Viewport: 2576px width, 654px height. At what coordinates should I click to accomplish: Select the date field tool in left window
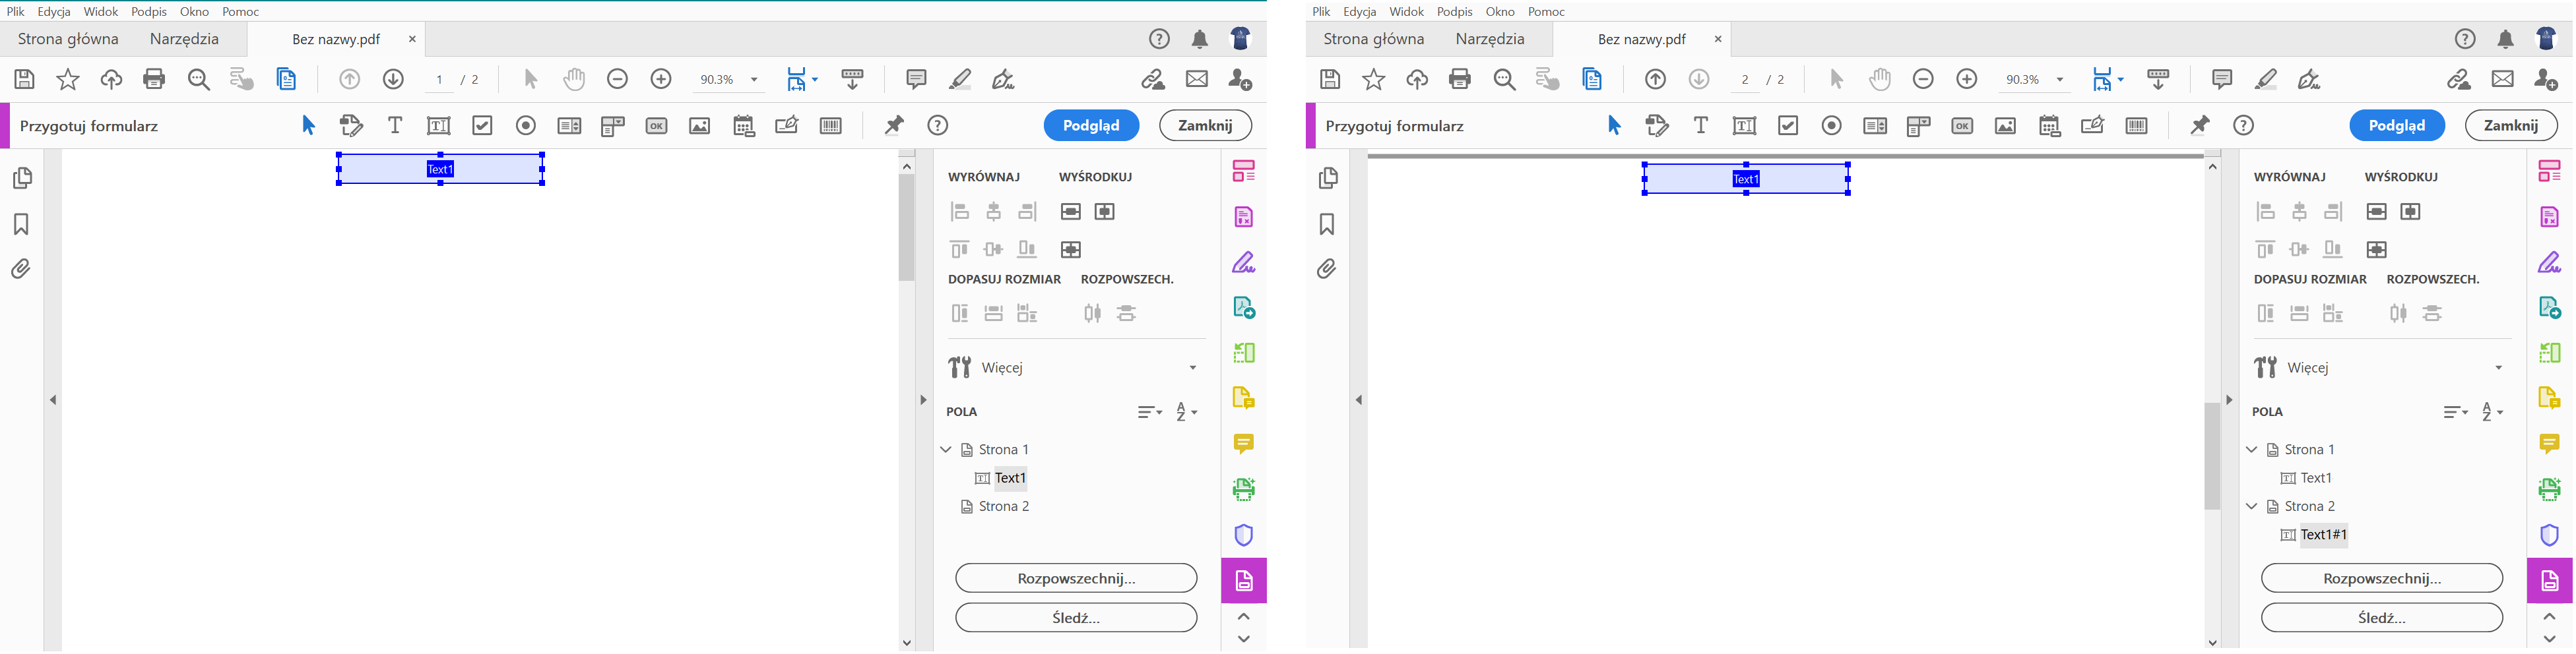(744, 126)
